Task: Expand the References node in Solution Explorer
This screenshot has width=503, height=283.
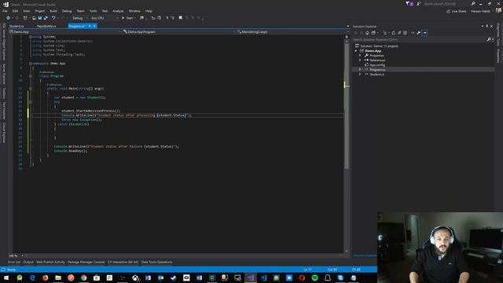Action: click(x=360, y=60)
